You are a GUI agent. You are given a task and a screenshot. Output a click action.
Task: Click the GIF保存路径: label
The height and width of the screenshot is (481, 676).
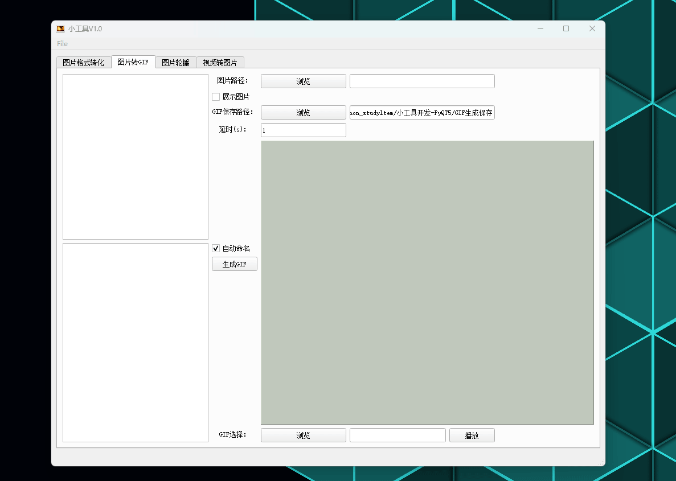click(232, 112)
